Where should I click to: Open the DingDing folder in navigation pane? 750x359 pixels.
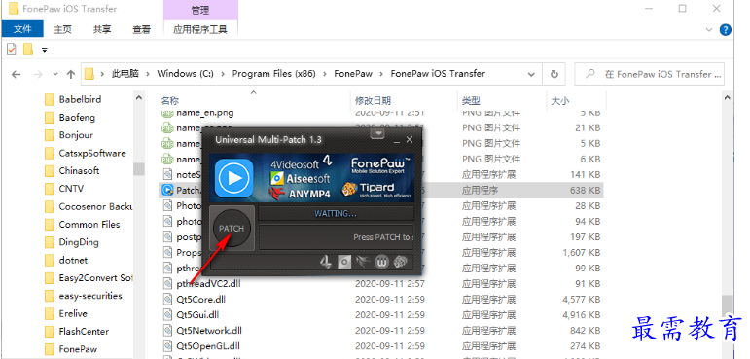click(x=79, y=242)
